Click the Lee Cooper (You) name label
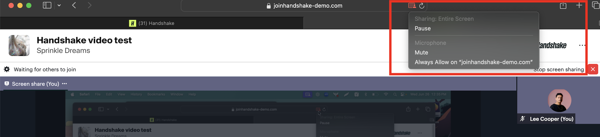This screenshot has height=137, width=600. pyautogui.click(x=552, y=119)
